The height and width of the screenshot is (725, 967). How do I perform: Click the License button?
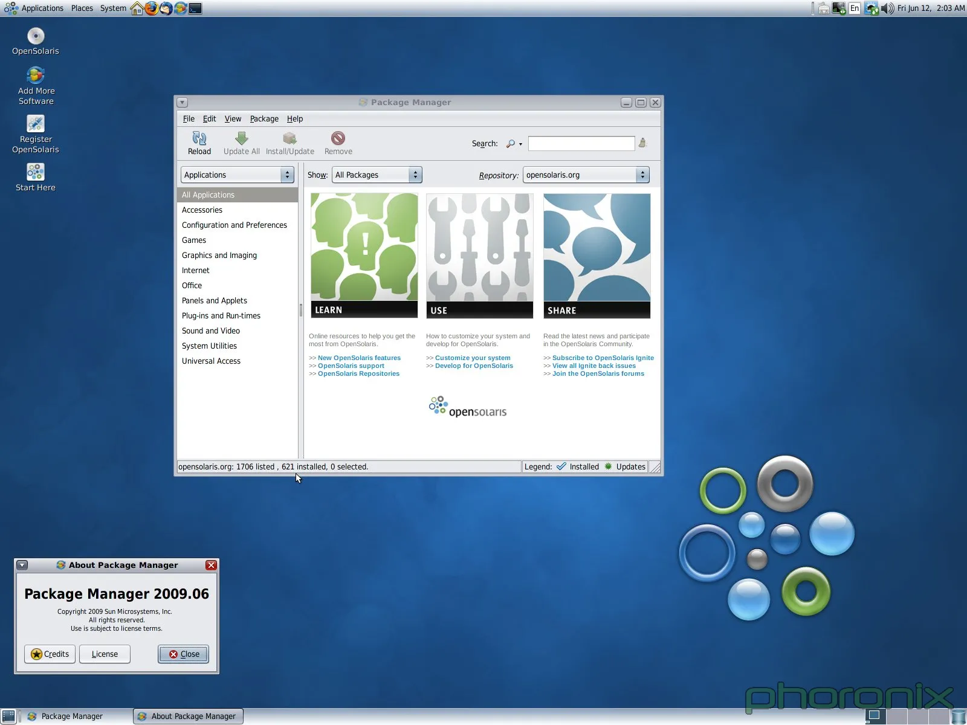[105, 654]
